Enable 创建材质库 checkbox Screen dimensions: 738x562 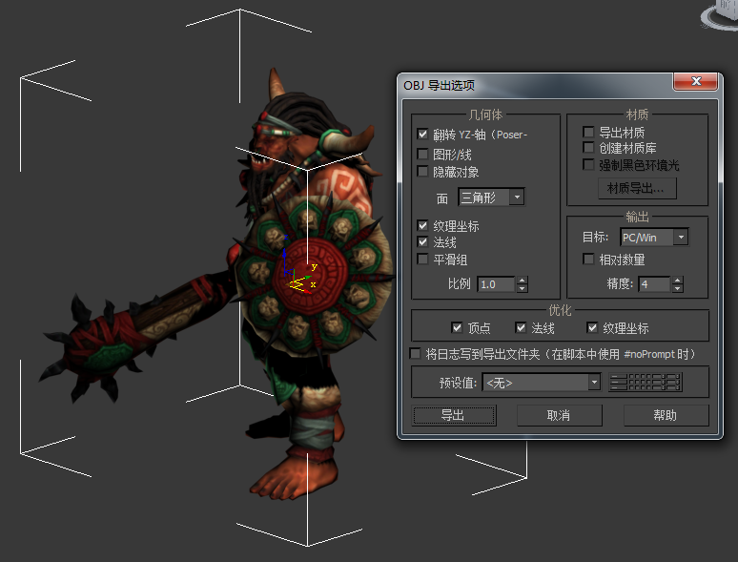click(588, 148)
